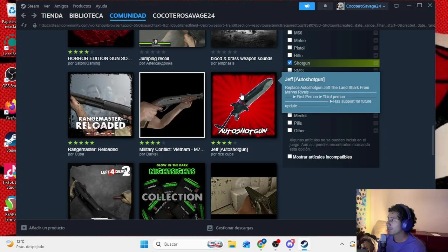Switch to Big Picture mode icon
This screenshot has height=252, width=448.
[x=396, y=6]
